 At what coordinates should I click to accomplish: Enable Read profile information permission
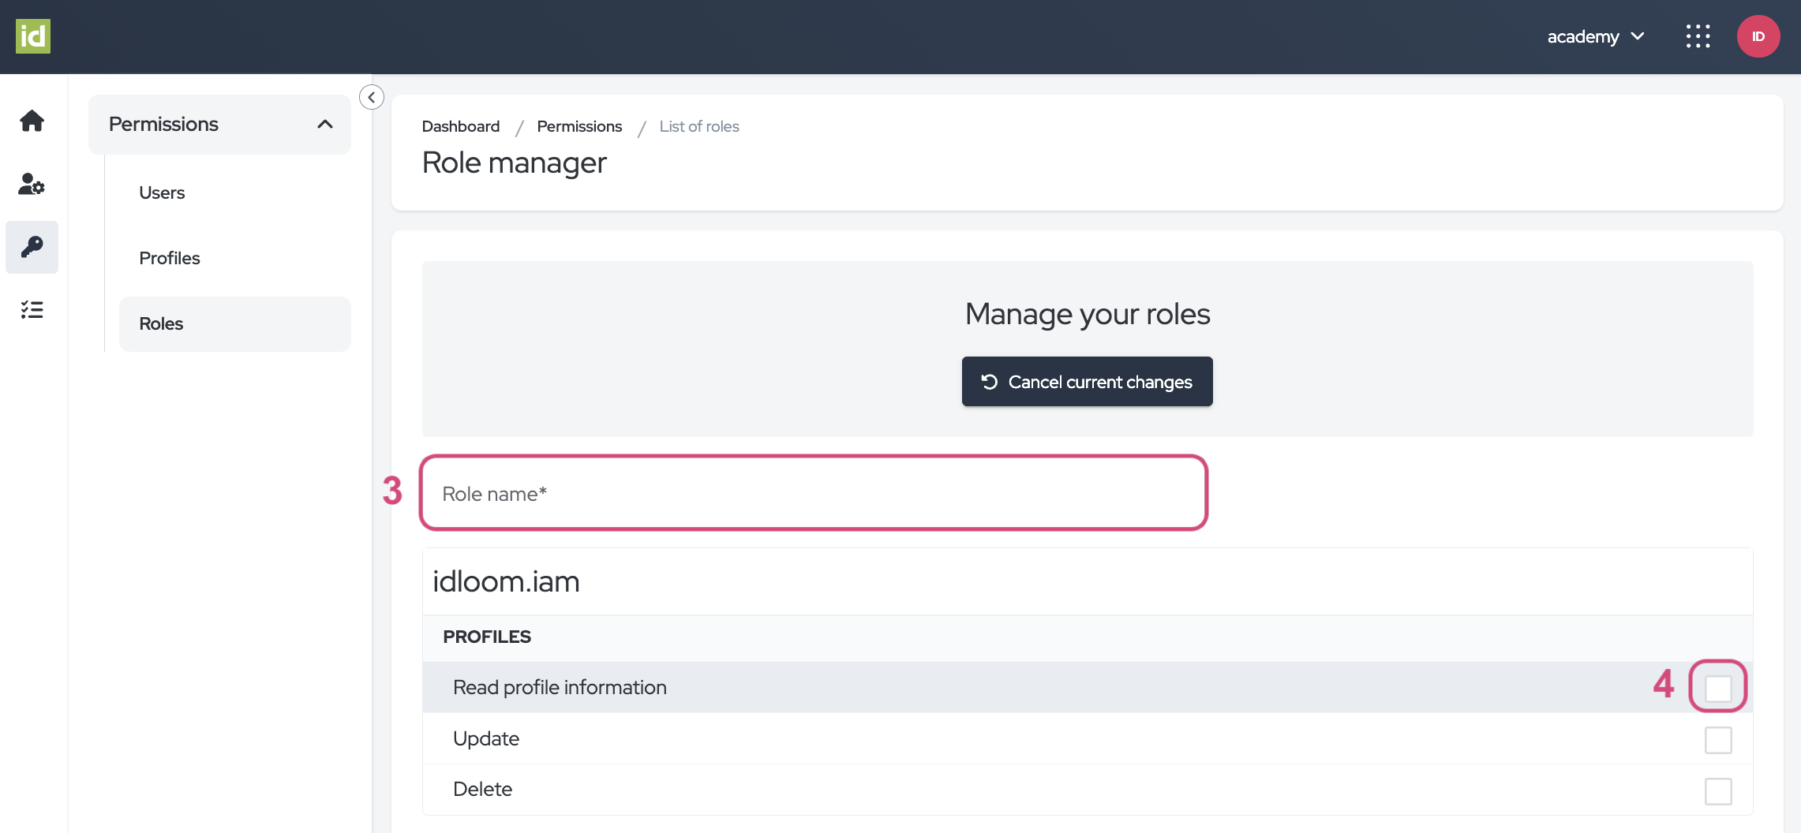(1719, 686)
